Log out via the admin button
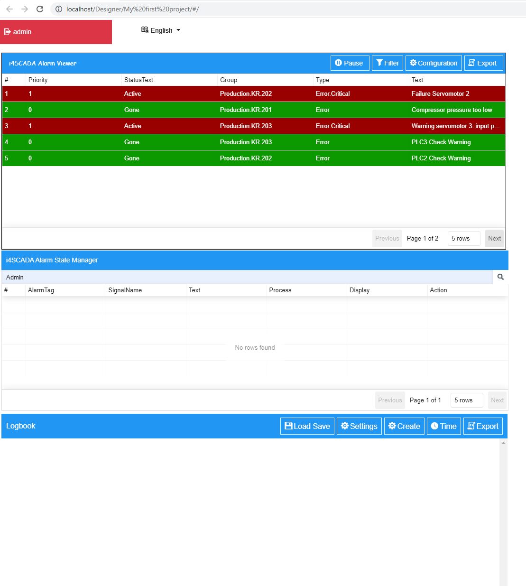 [x=56, y=32]
